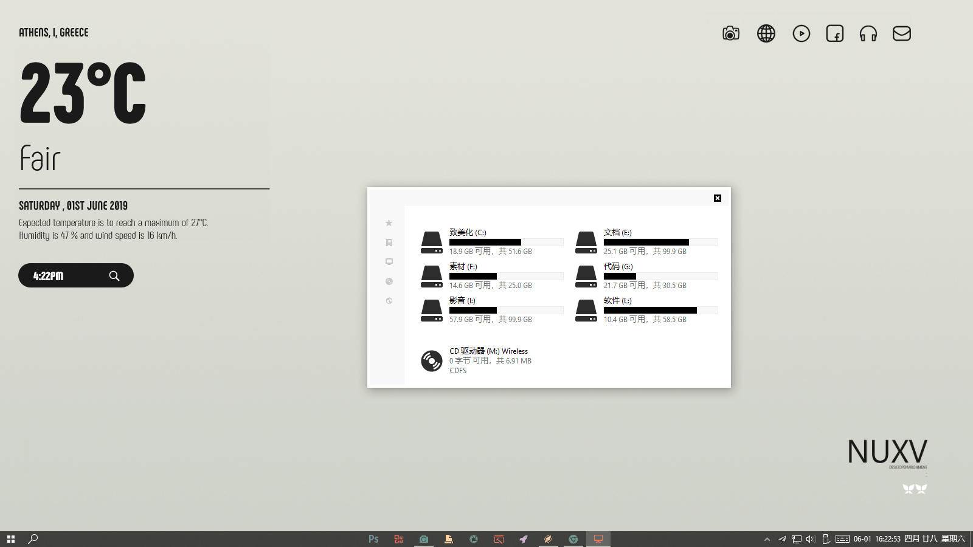The image size is (973, 547).
Task: Click the disc icon in the sidebar
Action: point(389,281)
